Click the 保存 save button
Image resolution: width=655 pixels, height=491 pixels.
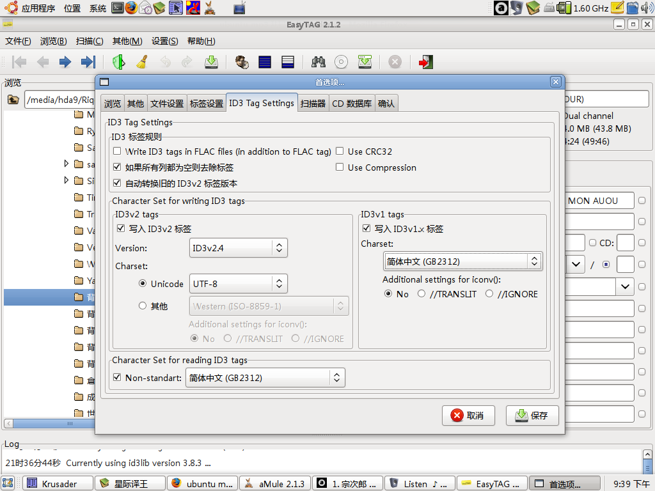pos(532,416)
